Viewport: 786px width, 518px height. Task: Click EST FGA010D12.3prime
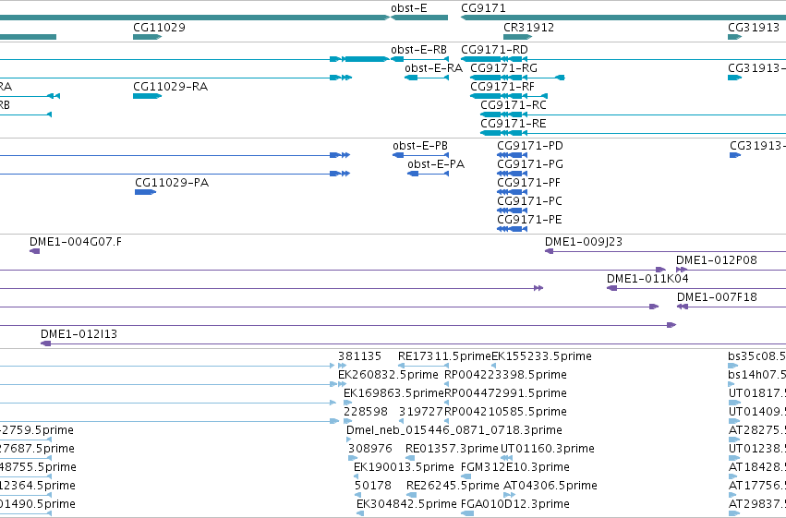[x=515, y=505]
